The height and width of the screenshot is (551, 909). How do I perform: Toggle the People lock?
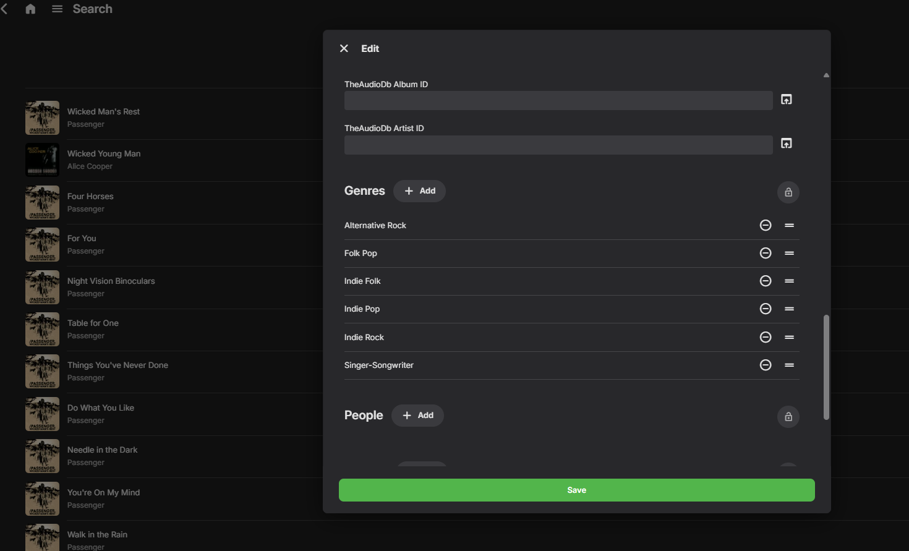click(788, 417)
